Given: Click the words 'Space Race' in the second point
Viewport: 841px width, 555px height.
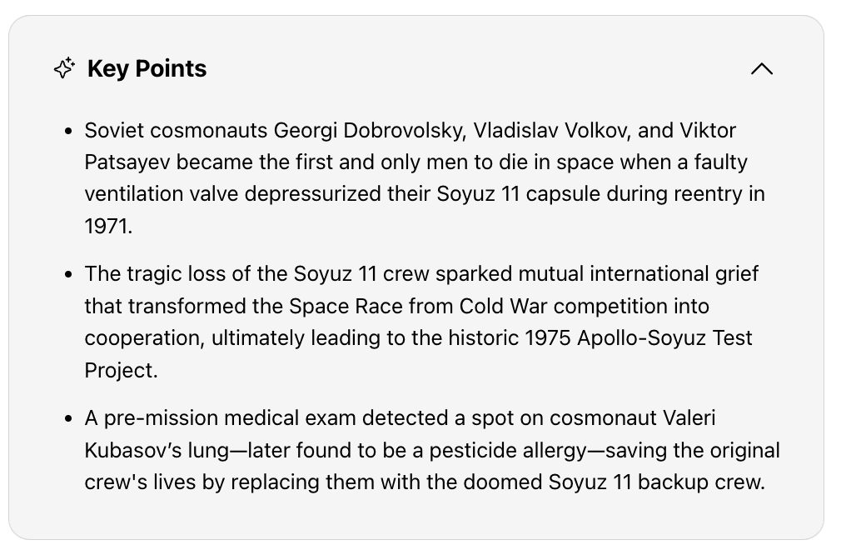Looking at the screenshot, I should 346,306.
